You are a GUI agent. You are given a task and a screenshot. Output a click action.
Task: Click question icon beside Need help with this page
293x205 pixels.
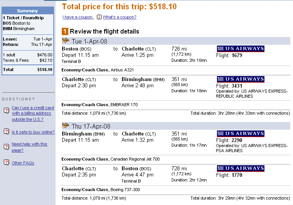click(x=6, y=147)
